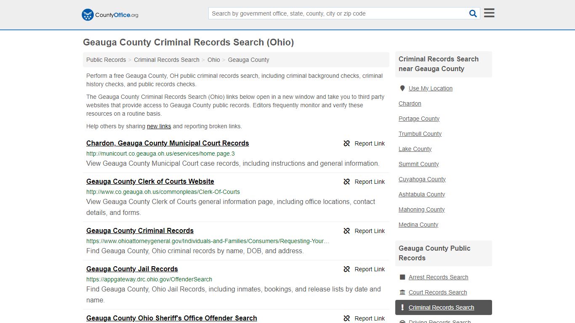Image resolution: width=575 pixels, height=323 pixels.
Task: Report link for Geauga County Jail Records
Action: pos(364,269)
